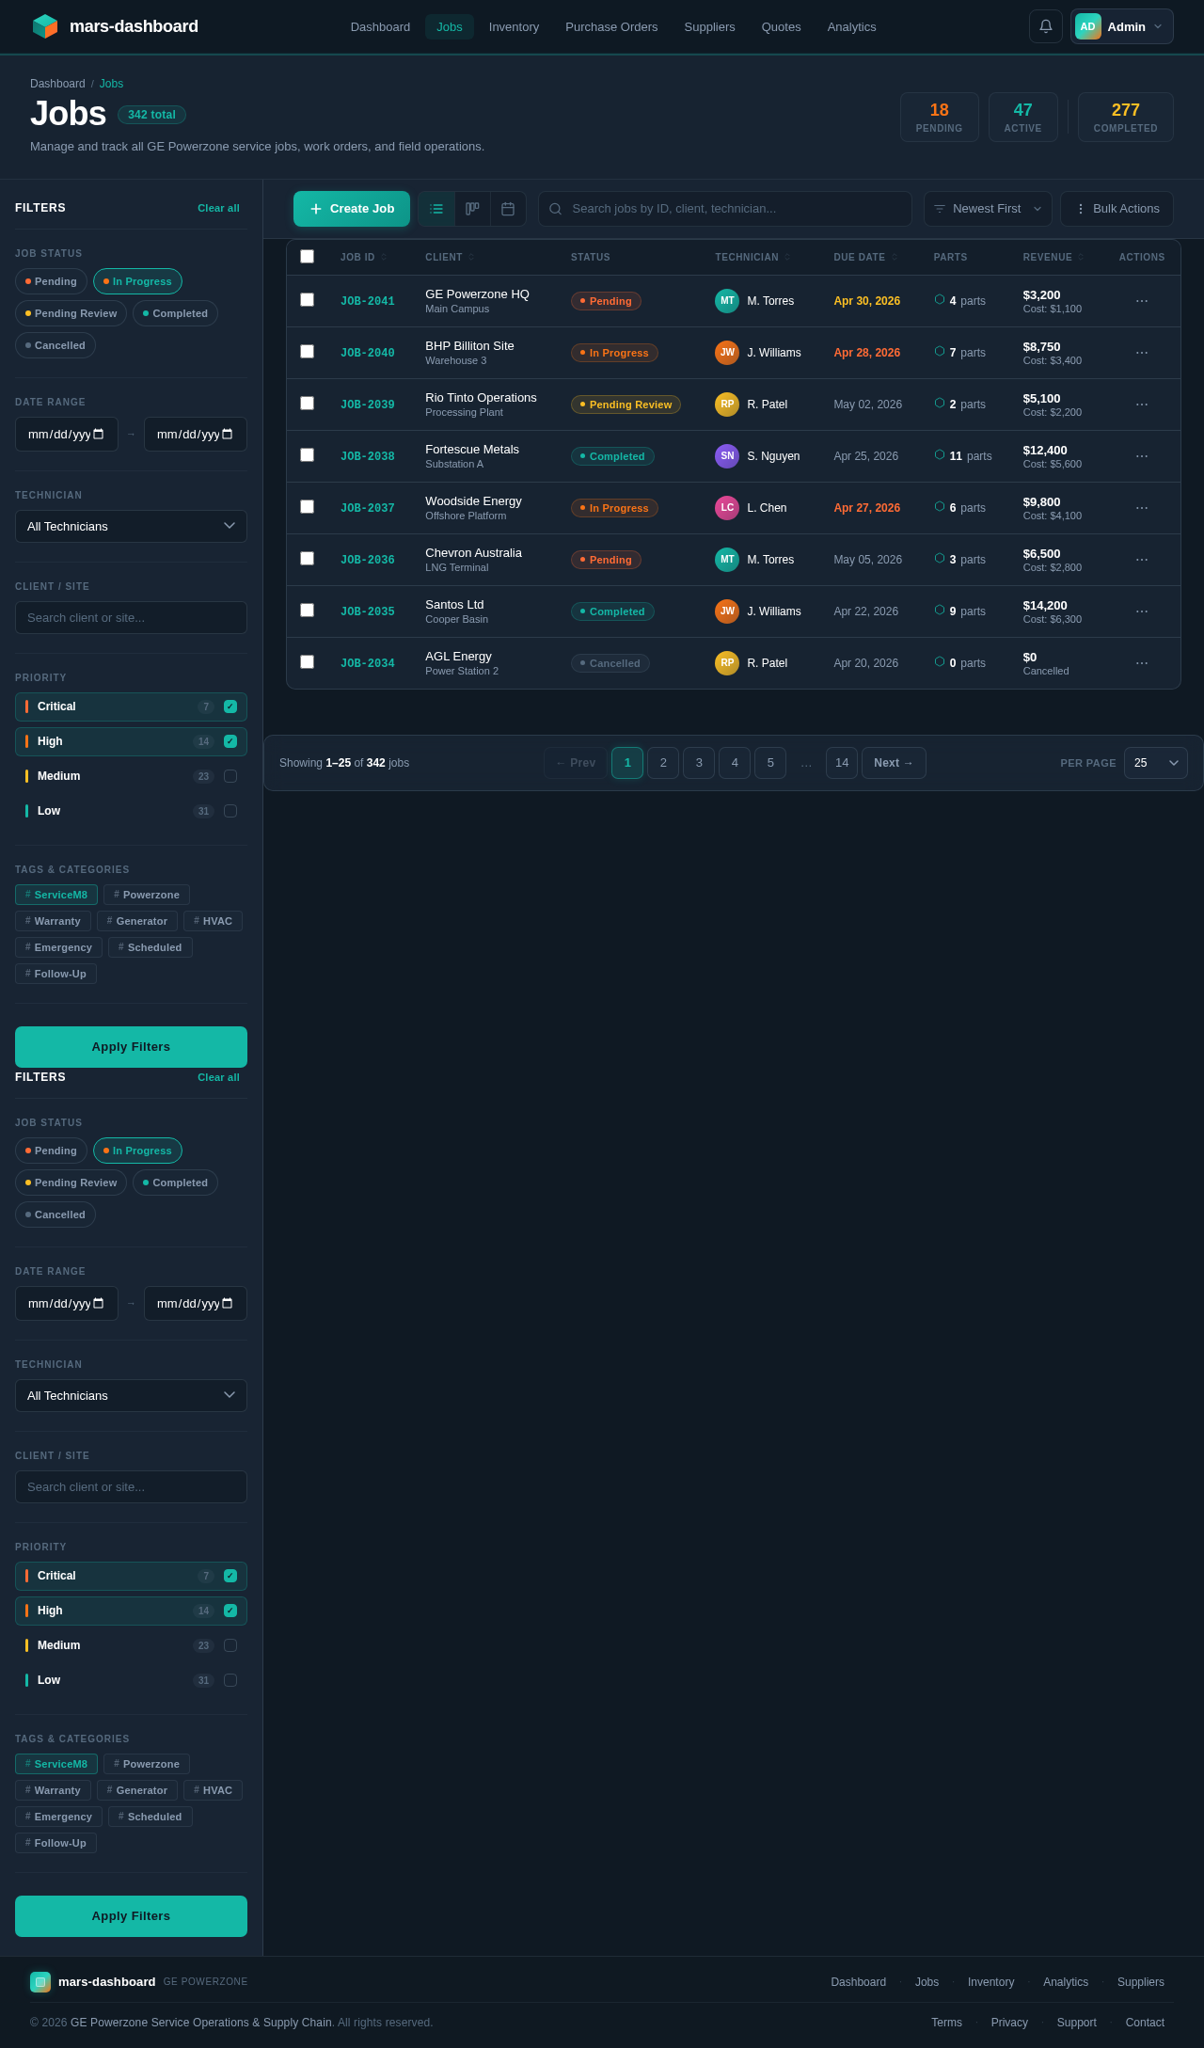Open Support link in footer
The image size is (1204, 2048).
(1076, 2023)
